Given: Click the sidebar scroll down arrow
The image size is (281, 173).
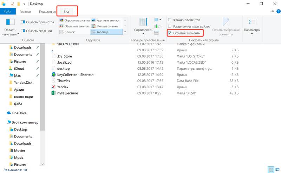Looking at the screenshot, I should tap(43, 164).
